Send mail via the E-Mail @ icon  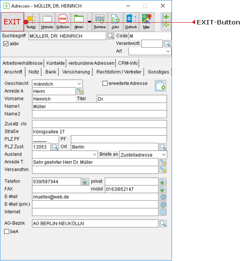(x=163, y=197)
